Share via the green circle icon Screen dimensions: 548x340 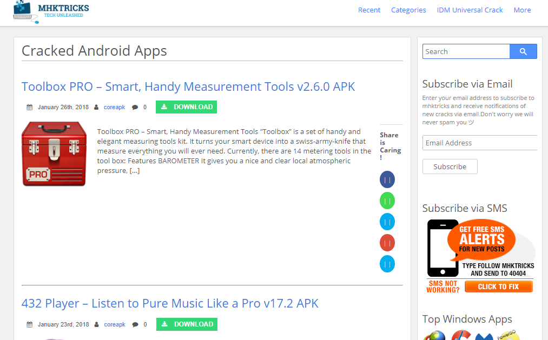pos(387,201)
